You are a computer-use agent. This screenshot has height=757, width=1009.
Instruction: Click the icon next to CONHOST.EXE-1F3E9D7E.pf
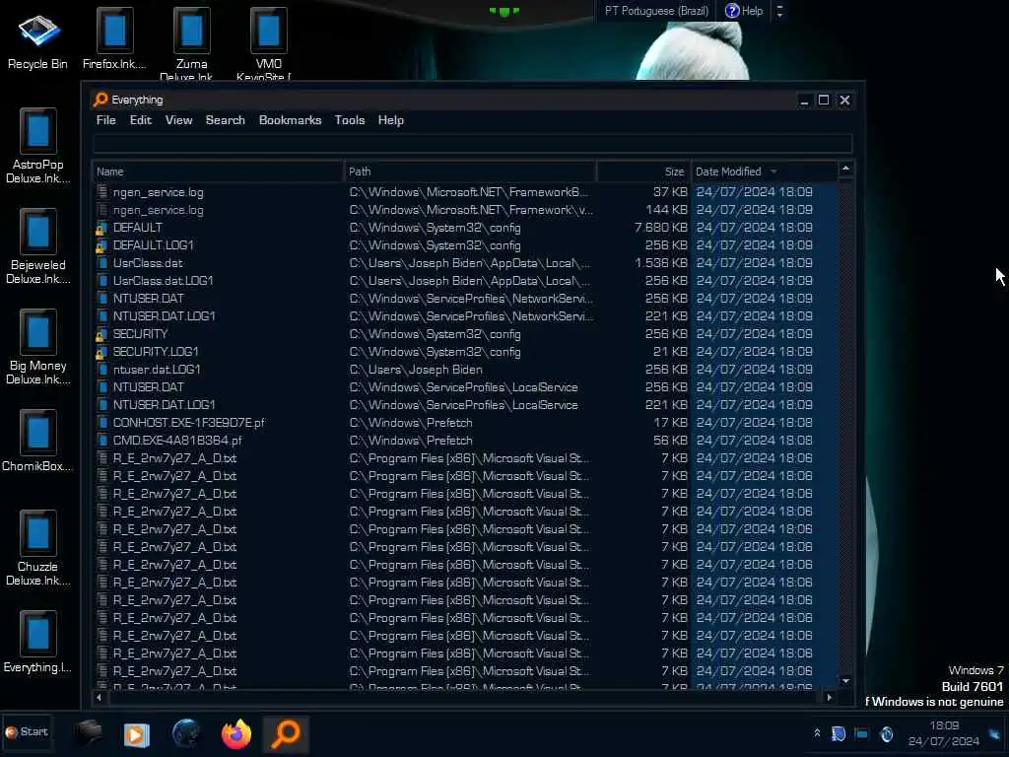coord(101,422)
